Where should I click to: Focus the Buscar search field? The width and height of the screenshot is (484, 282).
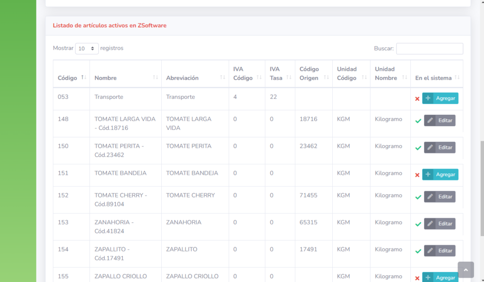coord(429,48)
